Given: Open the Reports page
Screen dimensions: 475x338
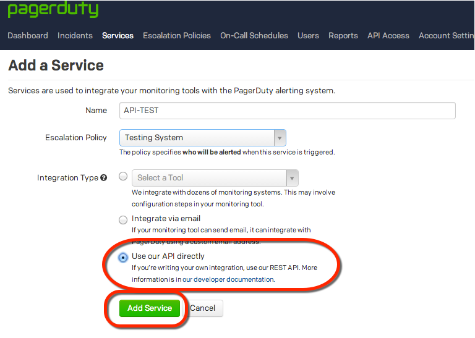Looking at the screenshot, I should 343,36.
